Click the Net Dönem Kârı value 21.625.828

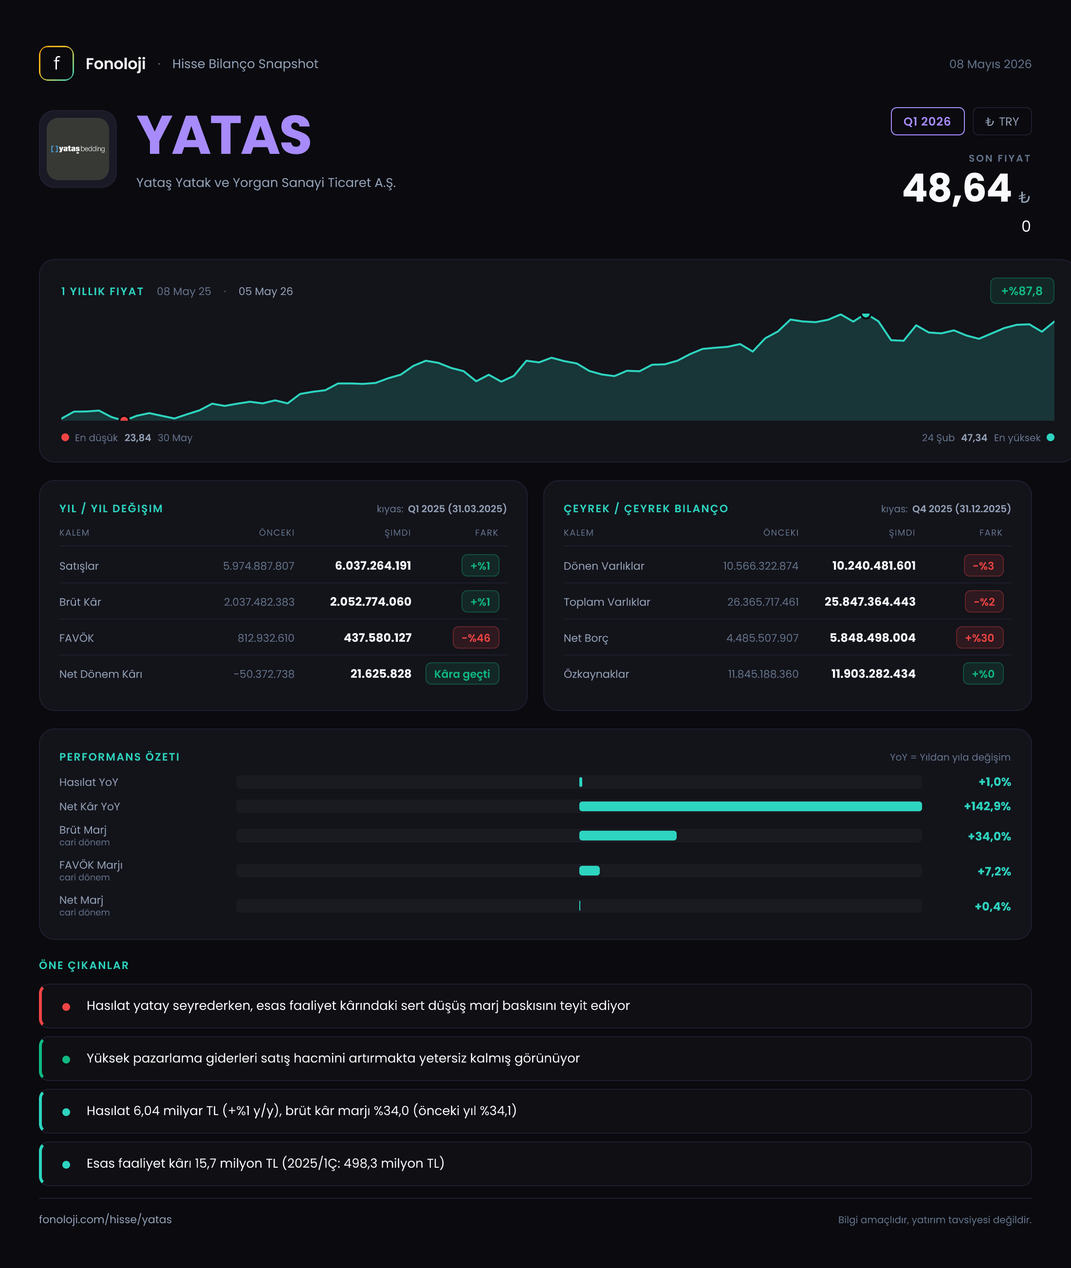[381, 673]
